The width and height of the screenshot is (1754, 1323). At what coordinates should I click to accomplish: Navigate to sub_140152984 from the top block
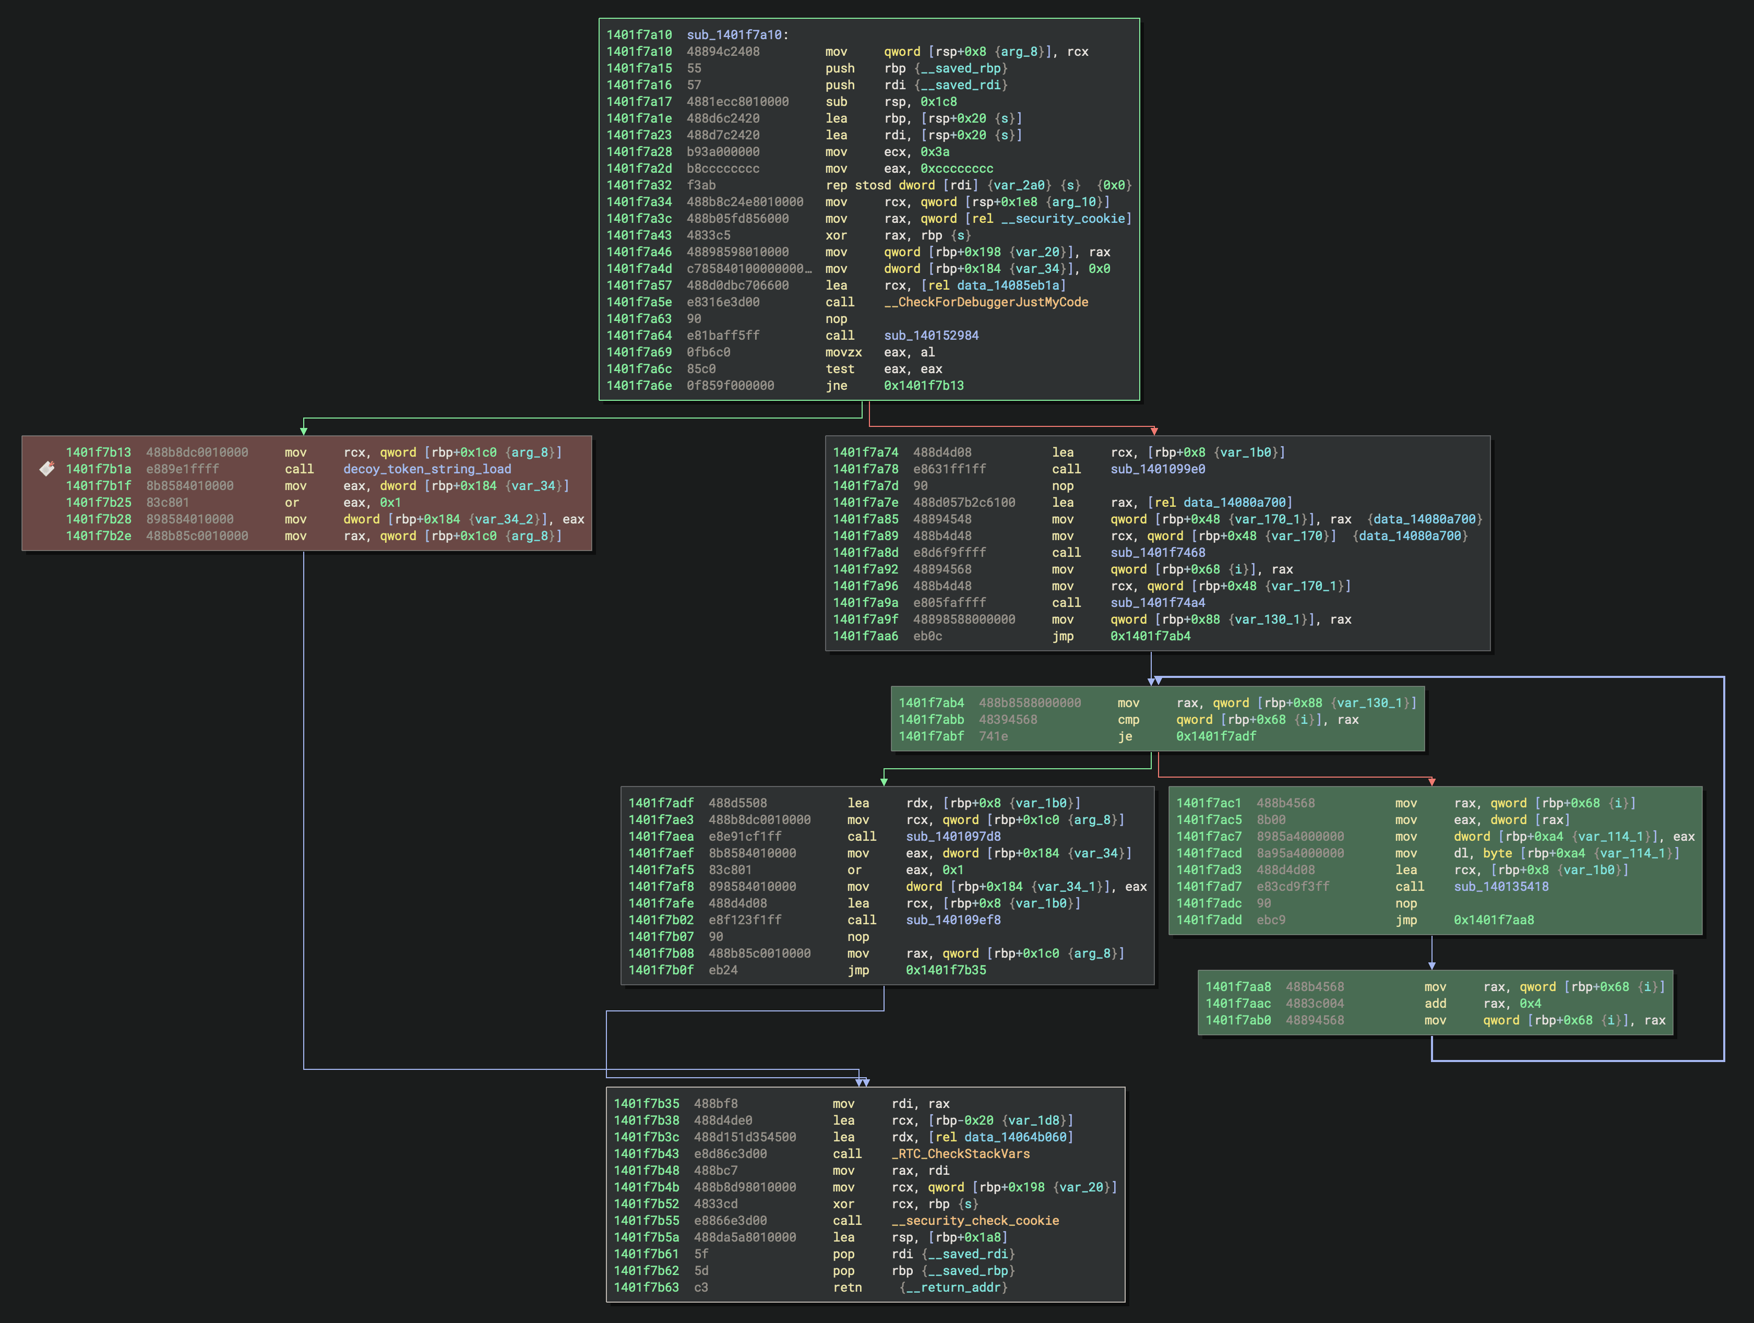(x=931, y=336)
